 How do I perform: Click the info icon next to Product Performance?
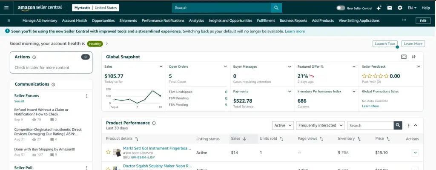pyautogui.click(x=154, y=123)
